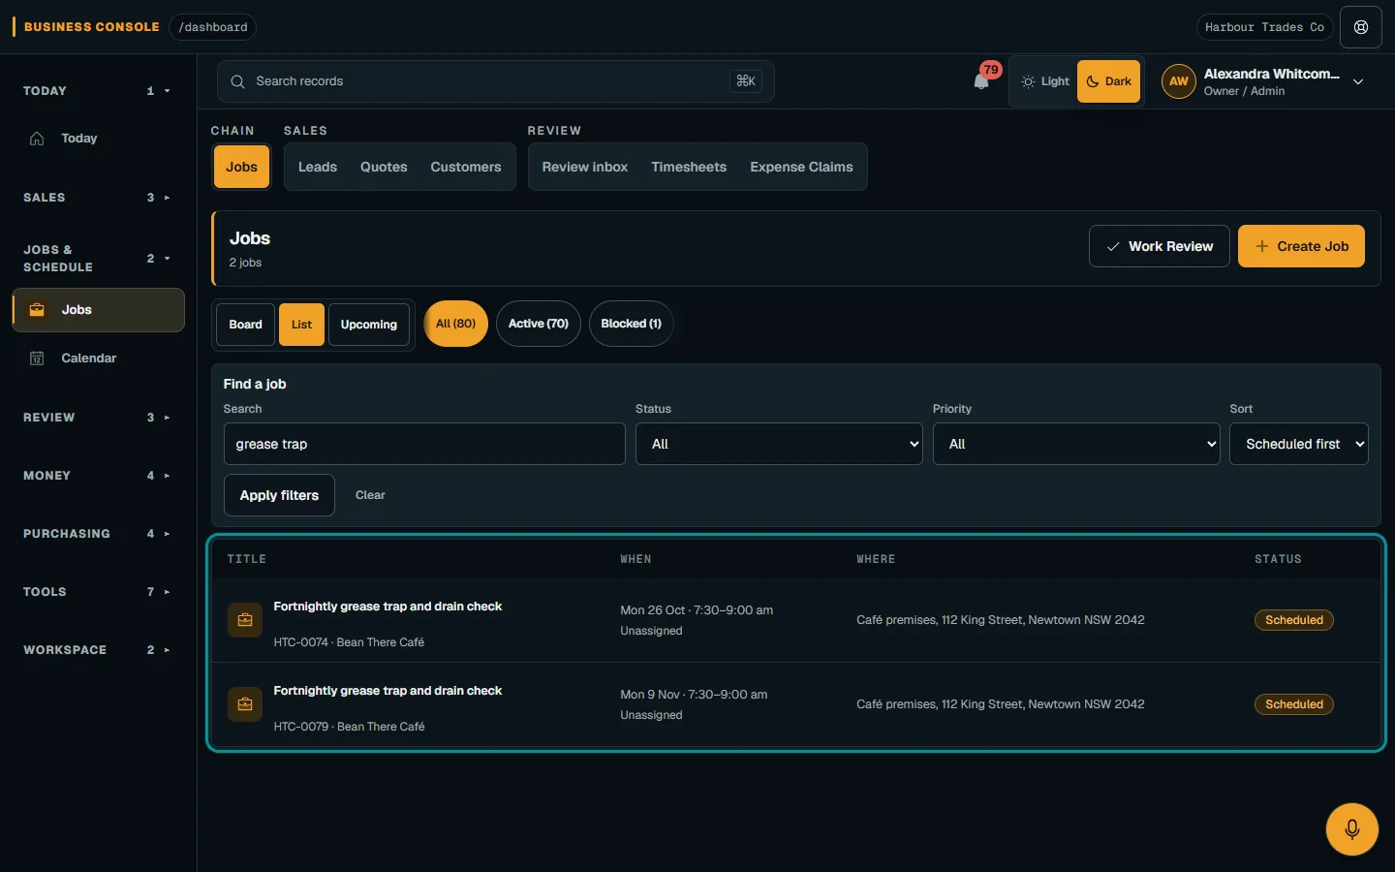
Task: Click the briefcase icon for job HTC-0074
Action: pos(245,620)
